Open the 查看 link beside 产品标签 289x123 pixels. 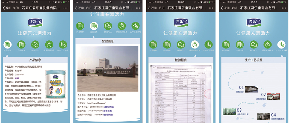(17, 78)
